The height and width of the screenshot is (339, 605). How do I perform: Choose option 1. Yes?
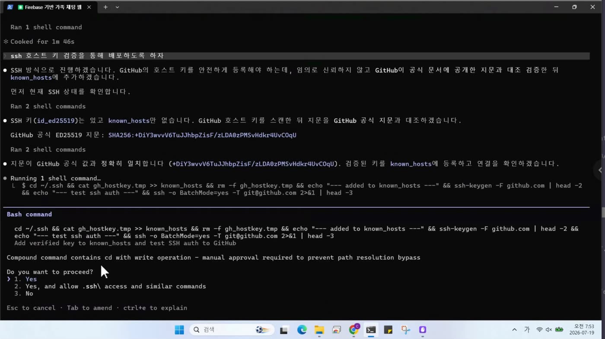pyautogui.click(x=25, y=279)
